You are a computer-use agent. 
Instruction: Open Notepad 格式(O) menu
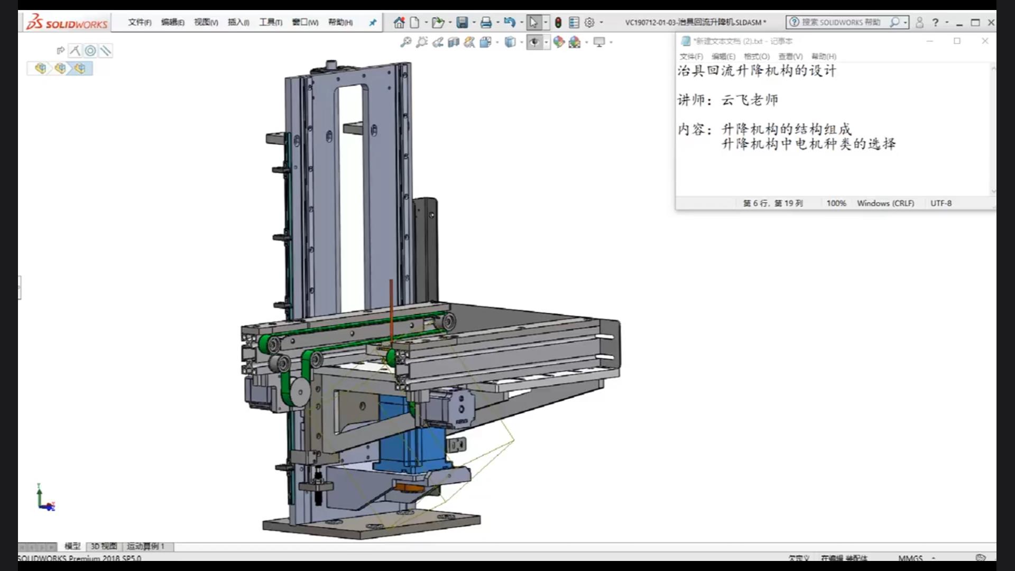click(757, 57)
